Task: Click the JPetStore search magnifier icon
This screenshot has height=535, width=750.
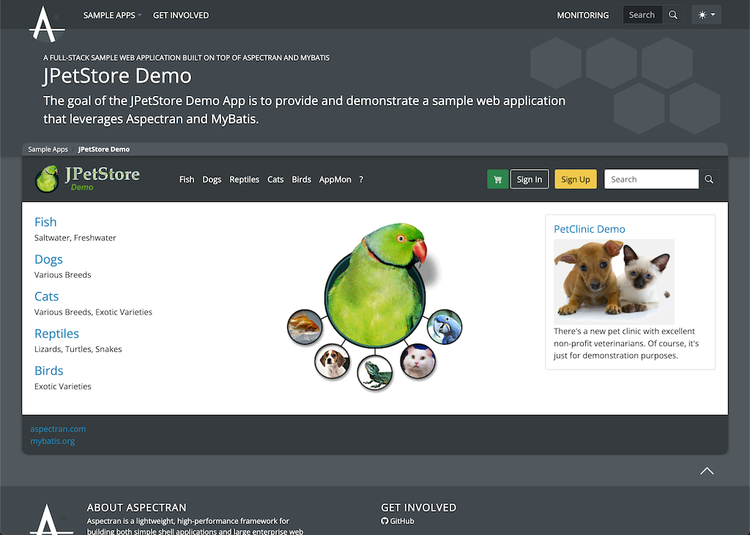Action: pyautogui.click(x=709, y=179)
